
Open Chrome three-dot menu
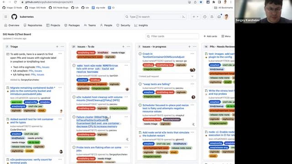tap(231, 2)
